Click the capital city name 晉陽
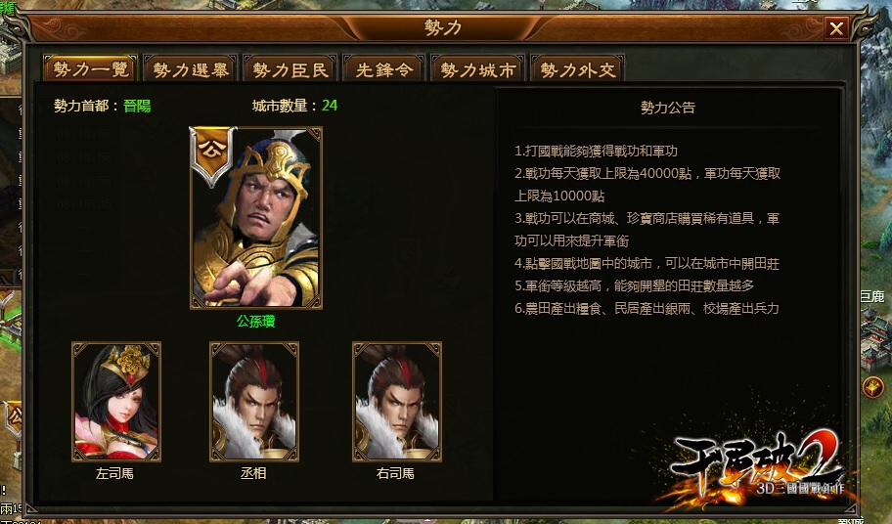Image resolution: width=892 pixels, height=524 pixels. click(x=137, y=106)
